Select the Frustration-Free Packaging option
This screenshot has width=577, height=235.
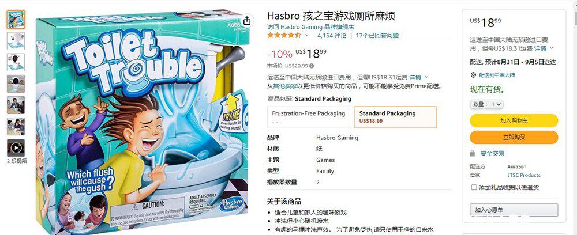[x=308, y=117]
